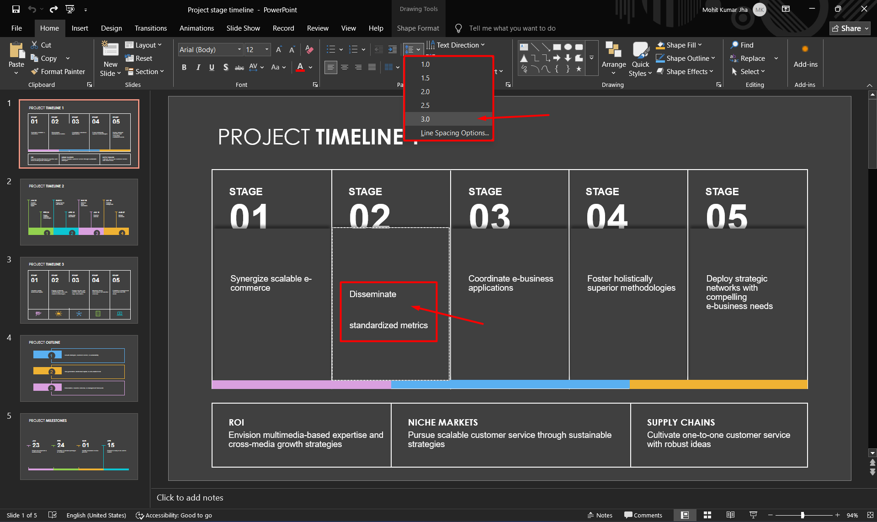
Task: Click the New Slide icon
Action: [x=110, y=49]
